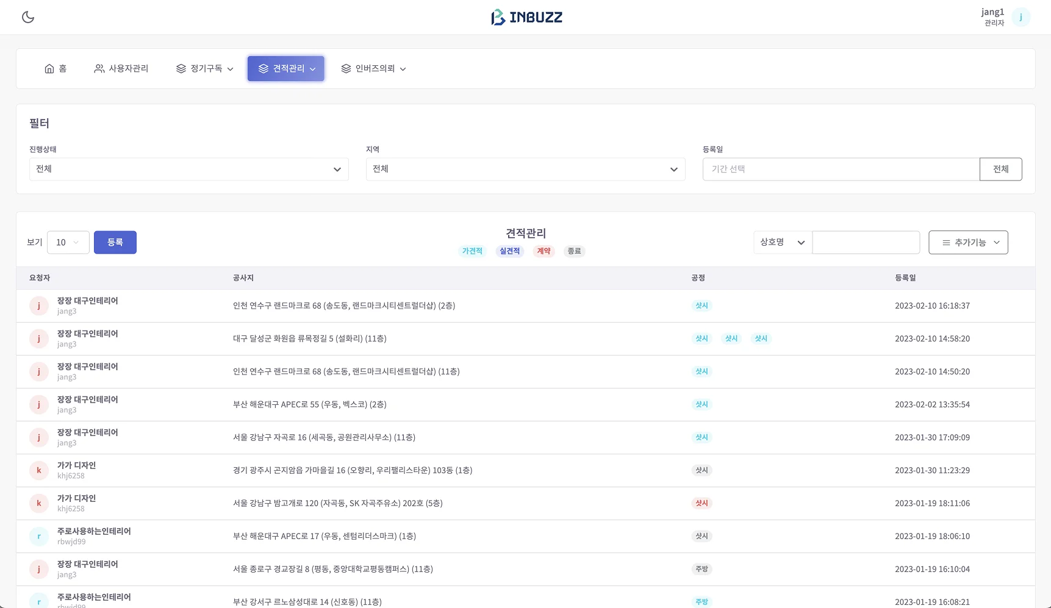Click the INBUZZ logo

click(526, 17)
